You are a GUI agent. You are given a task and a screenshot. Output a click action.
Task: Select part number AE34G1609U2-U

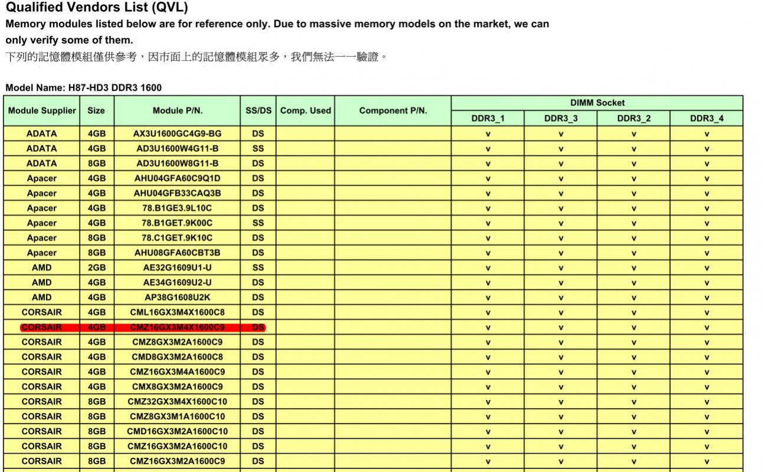pyautogui.click(x=177, y=282)
